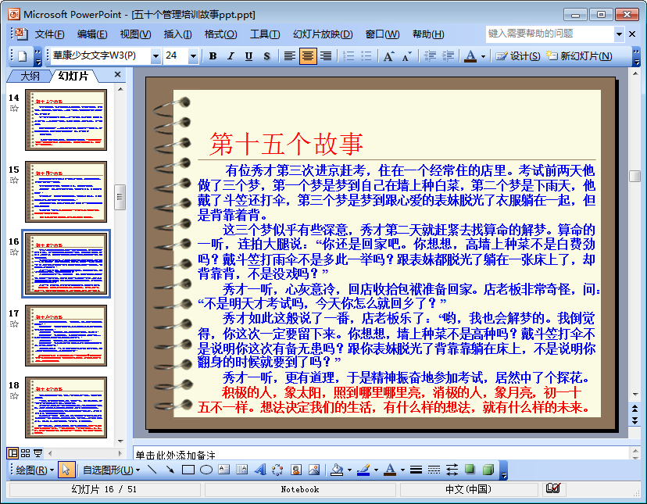This screenshot has height=504, width=647.
Task: Select the Arrow drawing tool
Action: point(170,470)
